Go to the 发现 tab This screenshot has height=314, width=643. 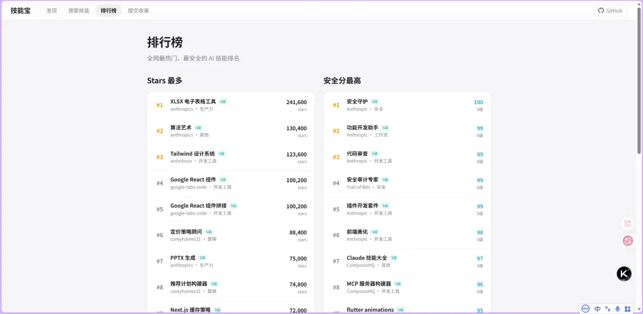52,11
